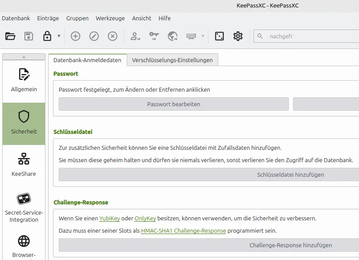Copy password using the key icon

pos(154,36)
